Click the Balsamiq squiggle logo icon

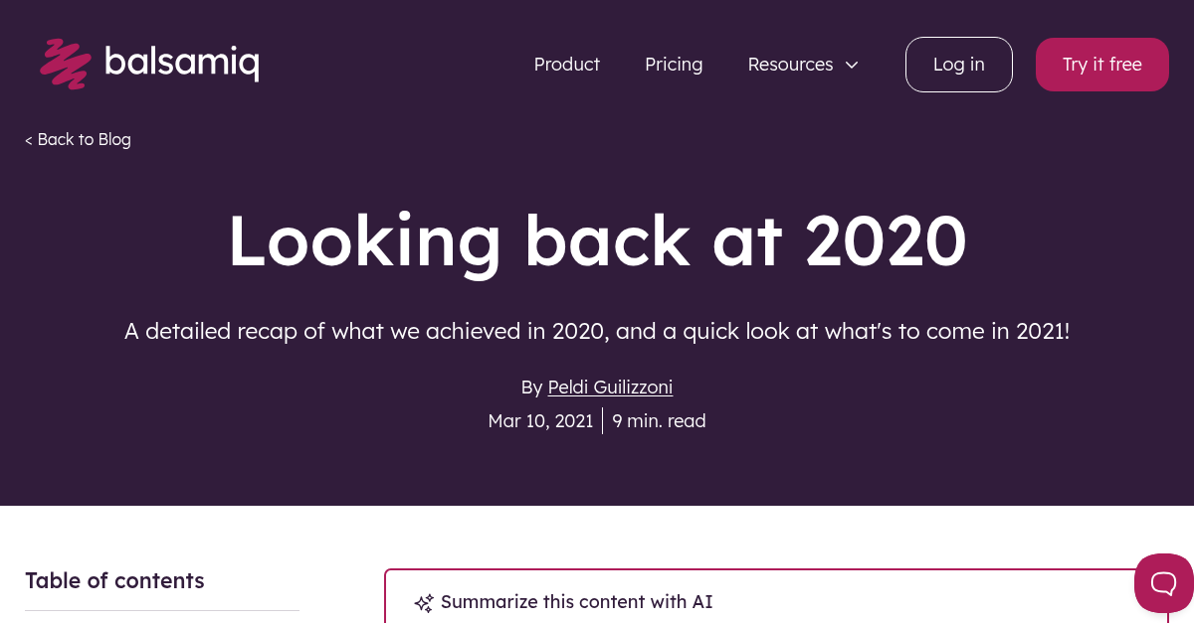65,64
